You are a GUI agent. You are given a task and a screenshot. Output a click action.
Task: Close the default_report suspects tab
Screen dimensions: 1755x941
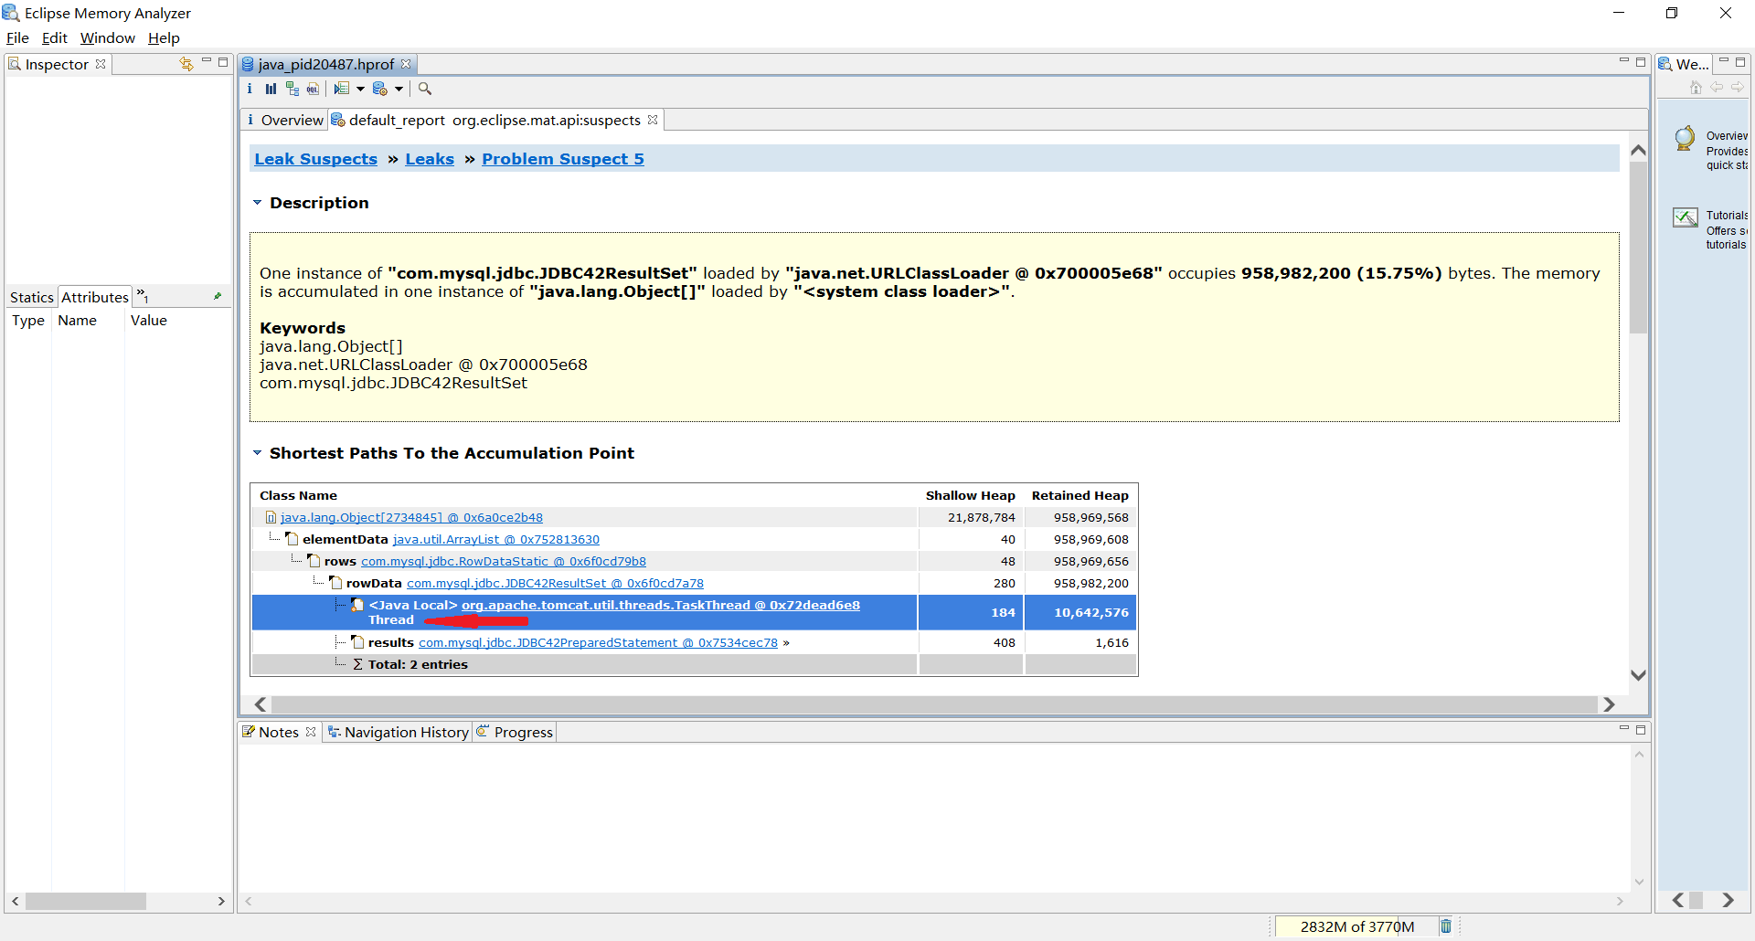[x=653, y=120]
